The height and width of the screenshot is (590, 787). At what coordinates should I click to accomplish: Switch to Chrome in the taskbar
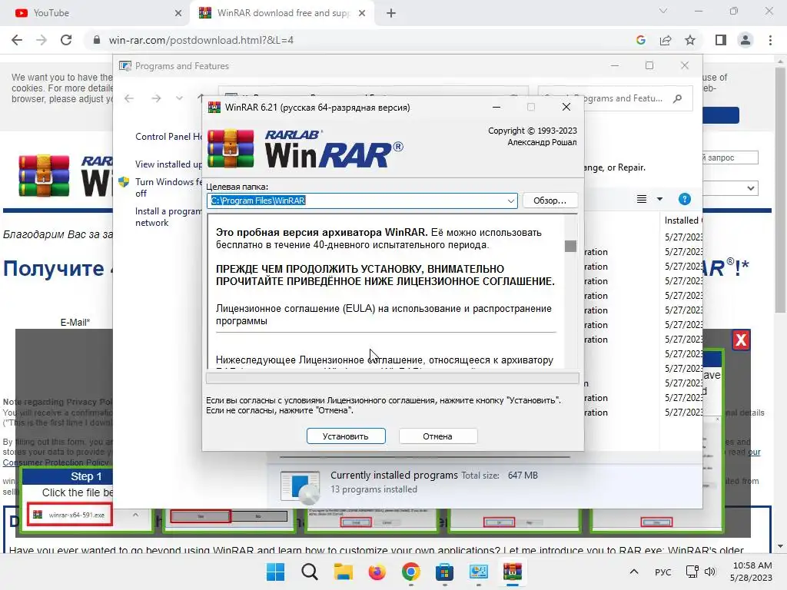(x=411, y=572)
